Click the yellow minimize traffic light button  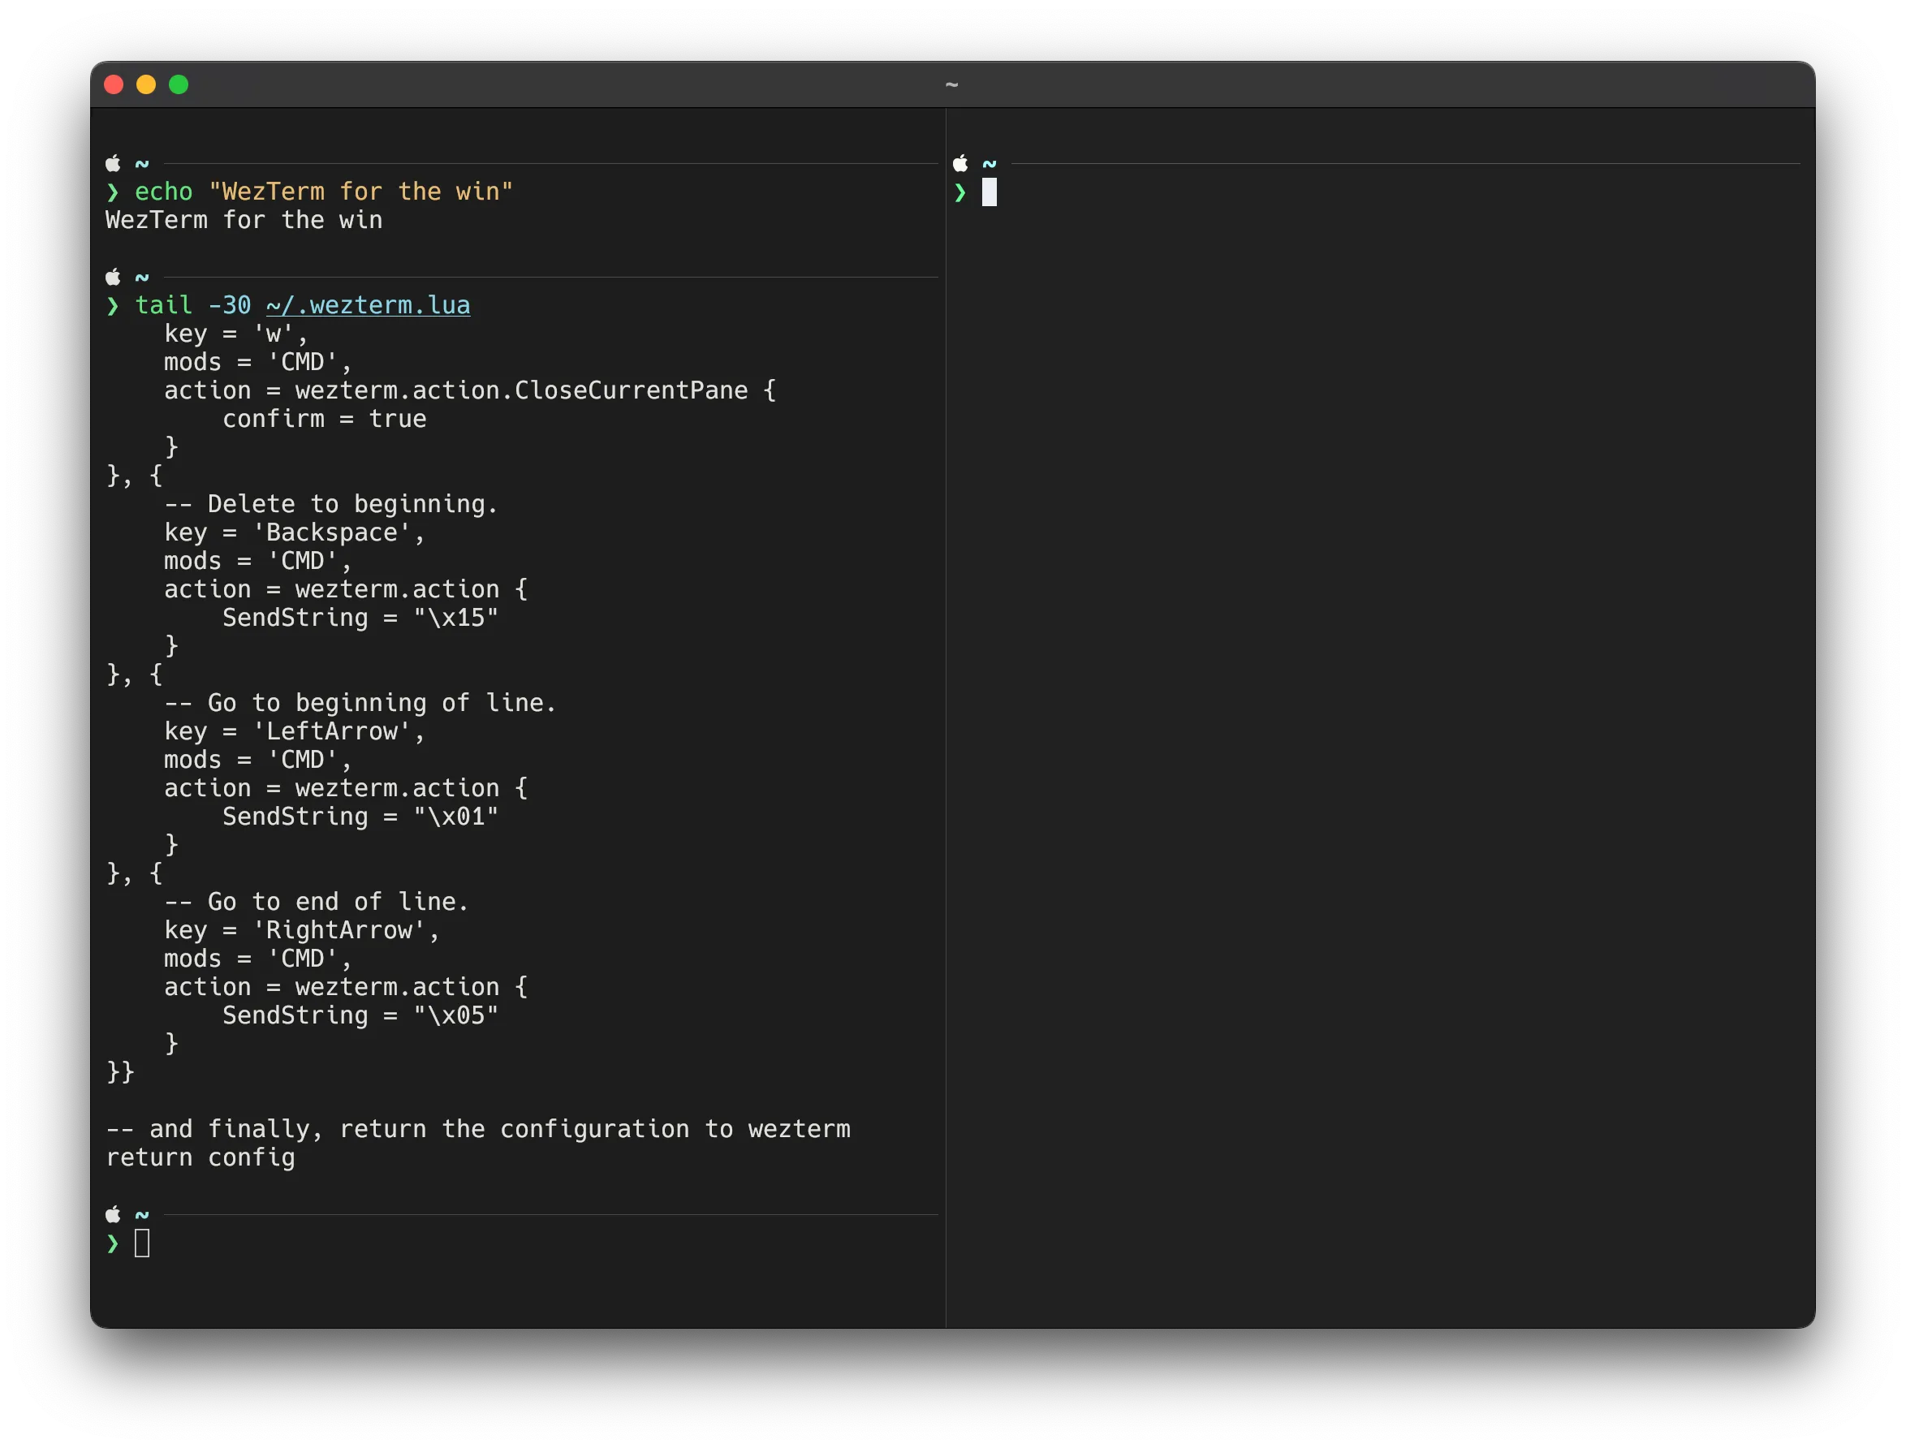[x=145, y=84]
